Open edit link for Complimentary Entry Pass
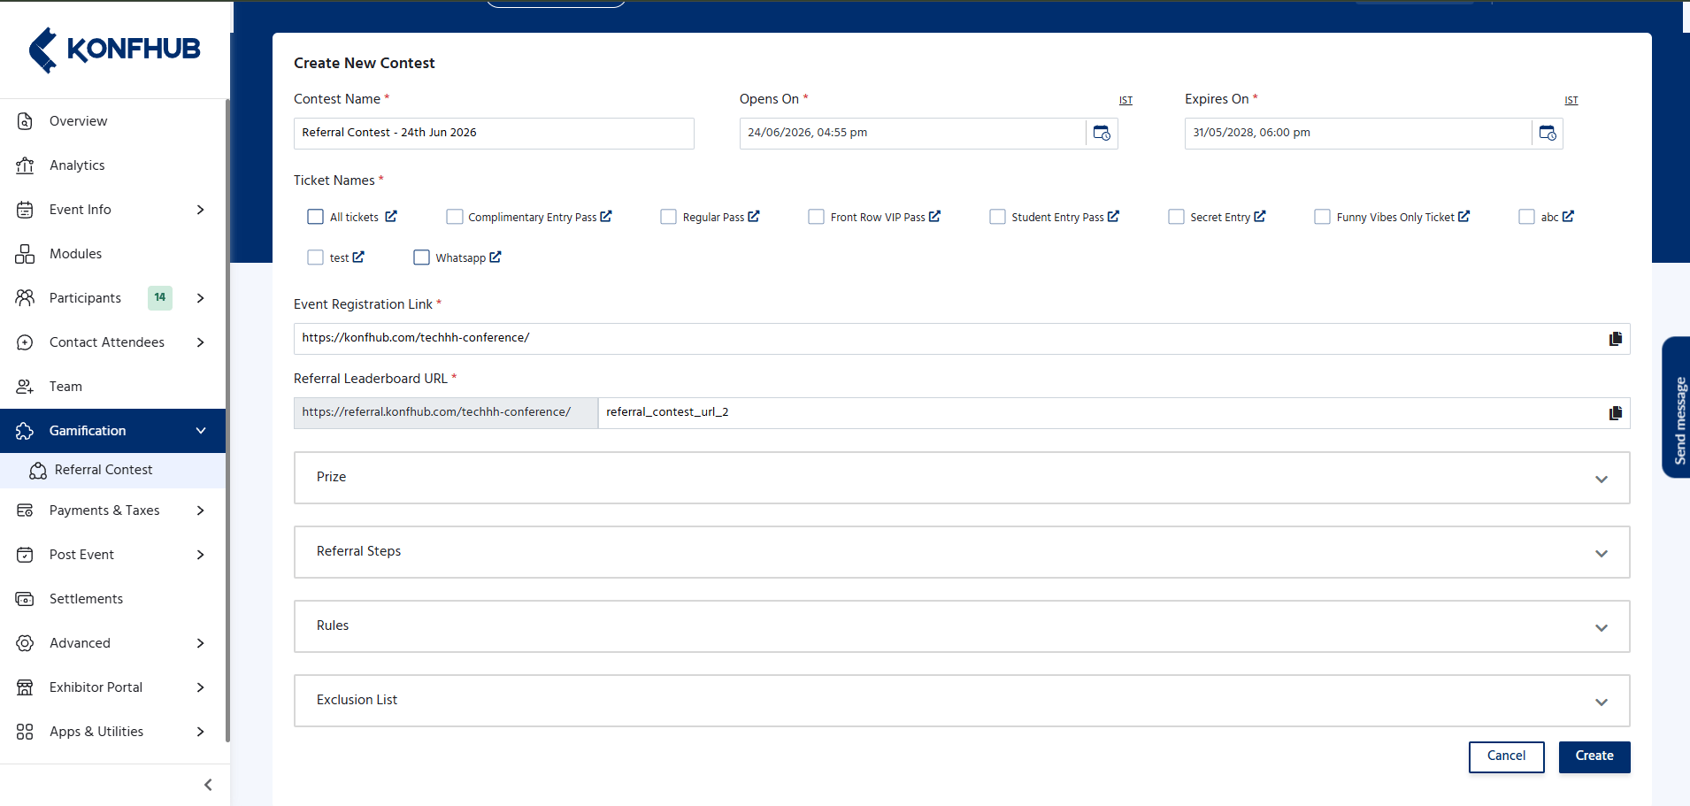The width and height of the screenshot is (1690, 806). pyautogui.click(x=606, y=216)
